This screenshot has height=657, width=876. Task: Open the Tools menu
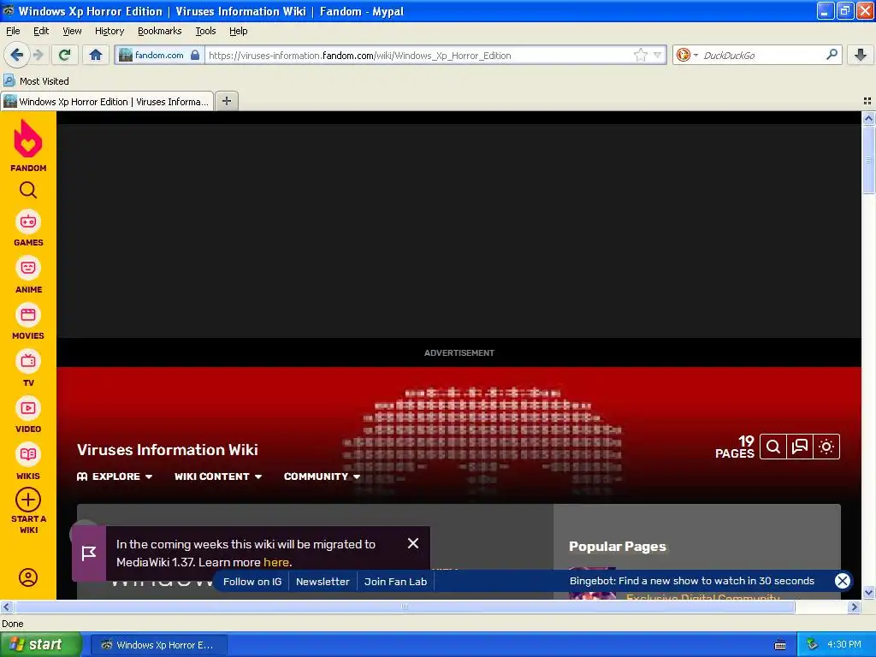205,31
